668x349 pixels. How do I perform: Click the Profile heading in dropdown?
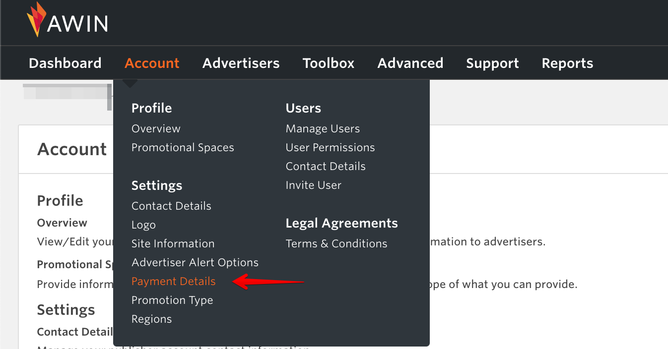[151, 108]
